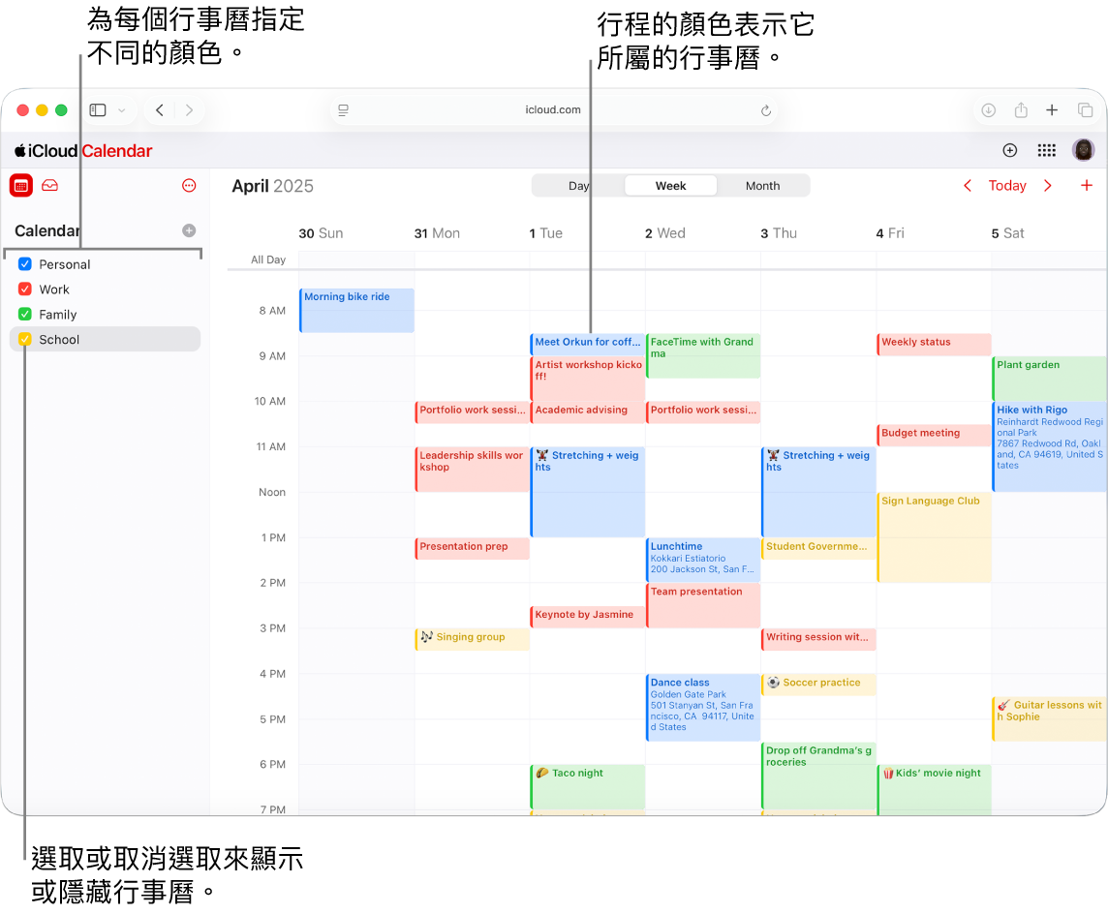Switch to Month view
The width and height of the screenshot is (1108, 914).
coord(763,185)
